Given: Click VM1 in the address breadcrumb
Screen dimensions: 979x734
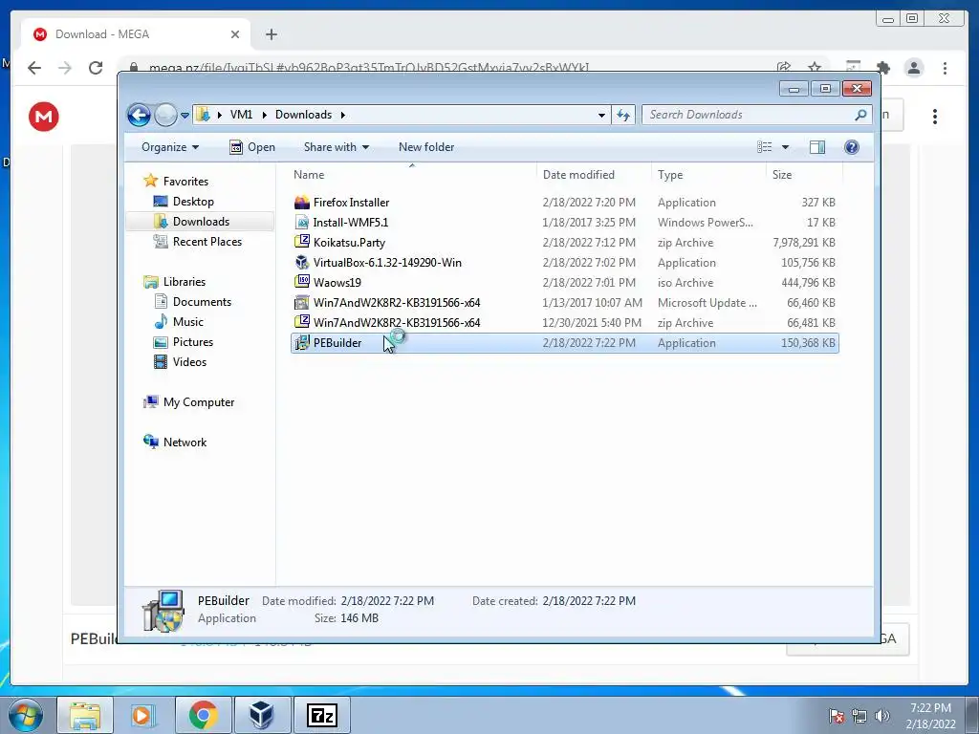Looking at the screenshot, I should click(241, 115).
